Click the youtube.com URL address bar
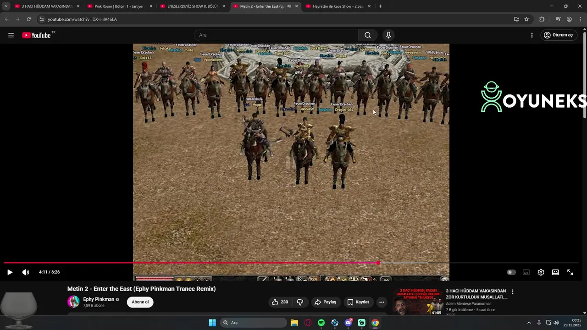The height and width of the screenshot is (330, 587). [275, 19]
